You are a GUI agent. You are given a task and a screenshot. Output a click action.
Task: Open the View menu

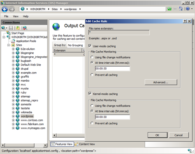coord(16,16)
